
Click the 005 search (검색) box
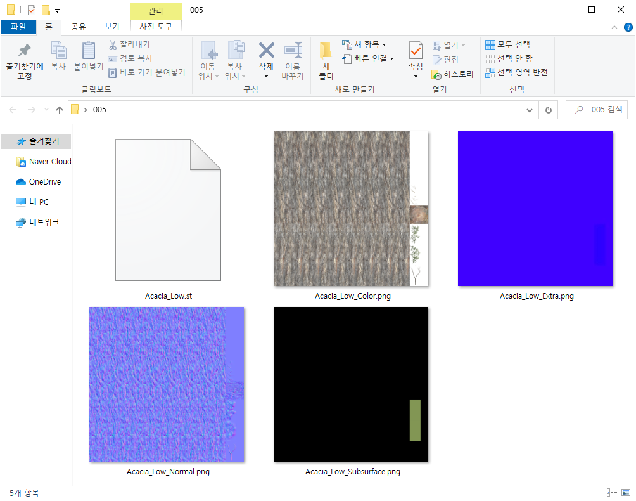point(596,110)
